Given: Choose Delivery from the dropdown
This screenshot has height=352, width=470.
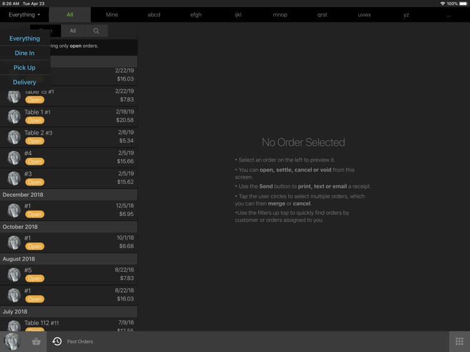Looking at the screenshot, I should [x=24, y=82].
